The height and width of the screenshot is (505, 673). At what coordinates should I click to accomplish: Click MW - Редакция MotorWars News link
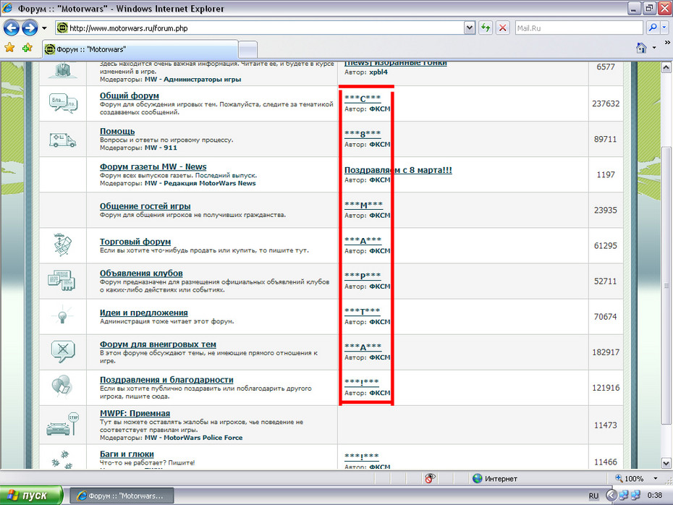coord(200,183)
